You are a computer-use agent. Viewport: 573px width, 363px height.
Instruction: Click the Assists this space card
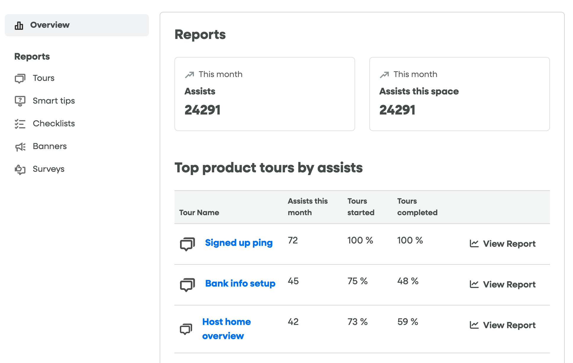click(459, 94)
